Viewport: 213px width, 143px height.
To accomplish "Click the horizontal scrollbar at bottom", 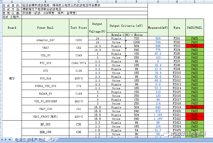I will tap(136, 140).
